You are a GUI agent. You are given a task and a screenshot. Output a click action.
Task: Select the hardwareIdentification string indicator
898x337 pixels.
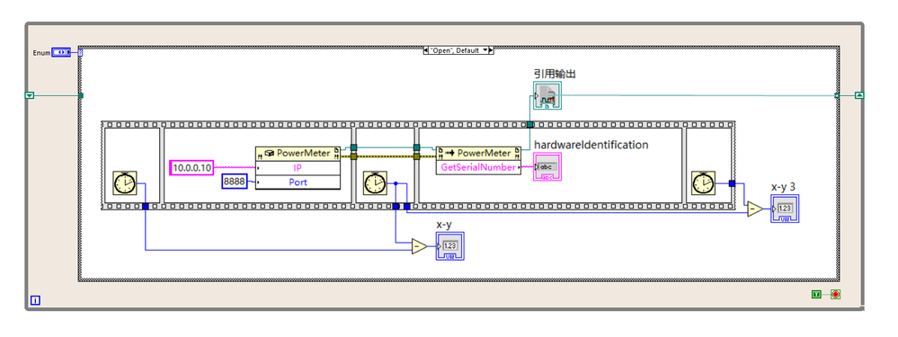point(547,167)
